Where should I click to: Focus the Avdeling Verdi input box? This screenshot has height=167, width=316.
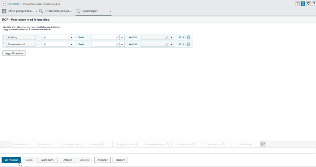(x=105, y=37)
